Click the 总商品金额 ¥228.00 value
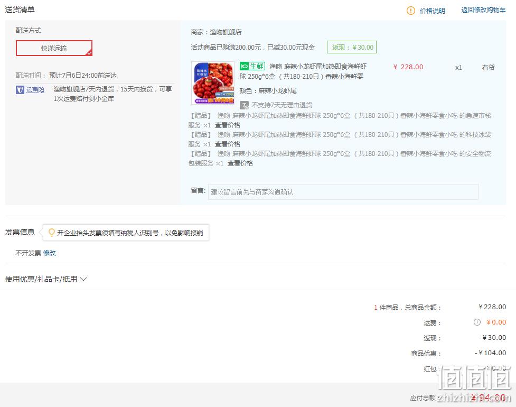The width and height of the screenshot is (516, 407). click(x=492, y=307)
